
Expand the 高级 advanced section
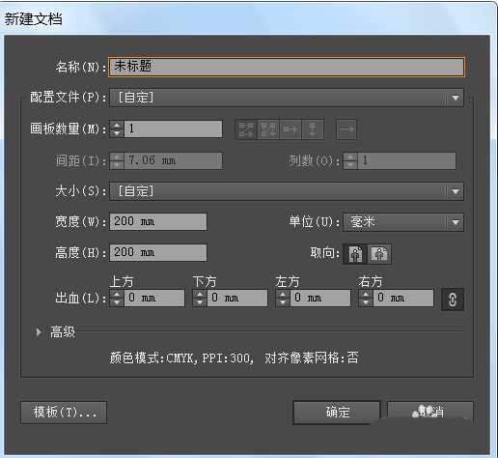[39, 331]
